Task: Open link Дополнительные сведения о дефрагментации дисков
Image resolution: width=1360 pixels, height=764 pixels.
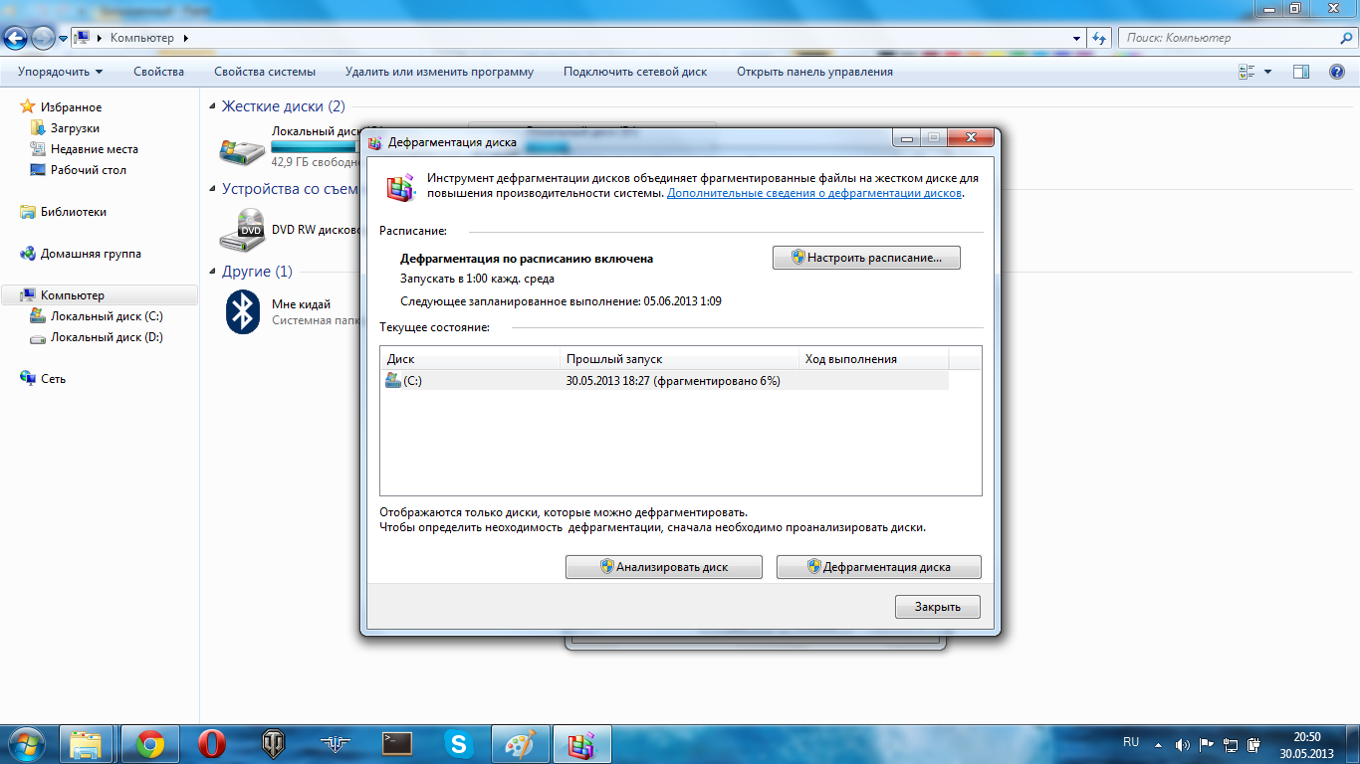Action: 815,193
